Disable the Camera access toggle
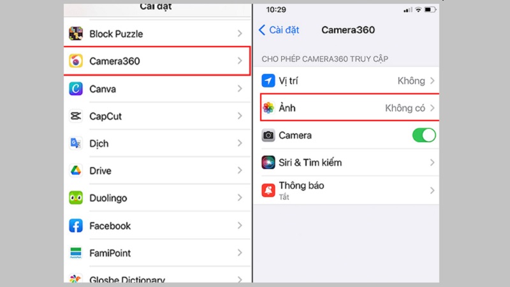The height and width of the screenshot is (287, 510). [424, 135]
